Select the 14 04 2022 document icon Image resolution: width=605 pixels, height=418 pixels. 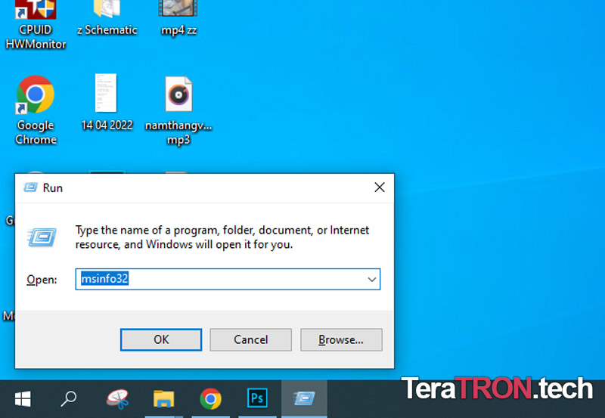point(107,103)
